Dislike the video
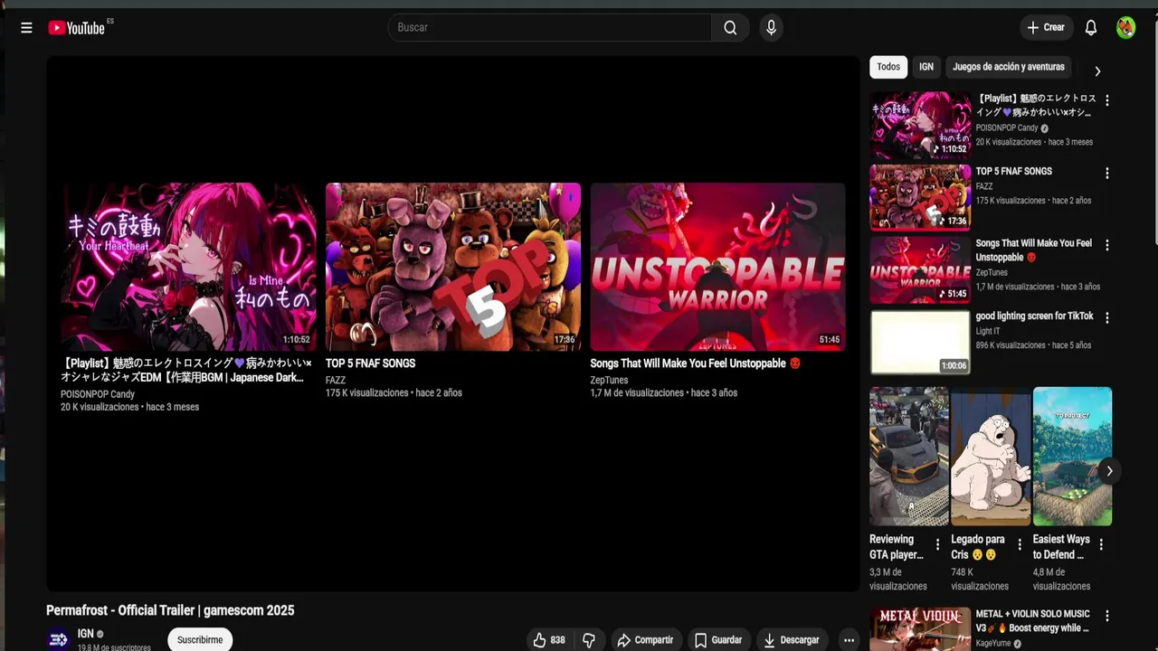The width and height of the screenshot is (1158, 651). click(x=589, y=640)
